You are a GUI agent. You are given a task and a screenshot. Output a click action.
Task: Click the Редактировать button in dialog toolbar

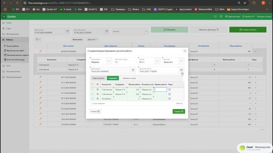99,78
